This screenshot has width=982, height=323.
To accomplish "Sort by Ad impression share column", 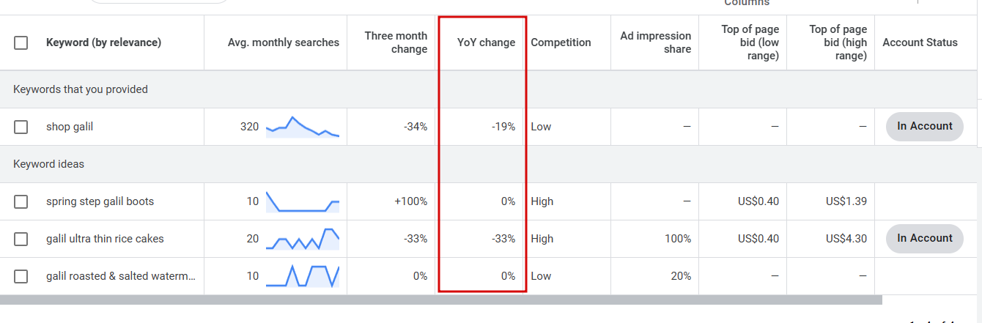I will (655, 42).
